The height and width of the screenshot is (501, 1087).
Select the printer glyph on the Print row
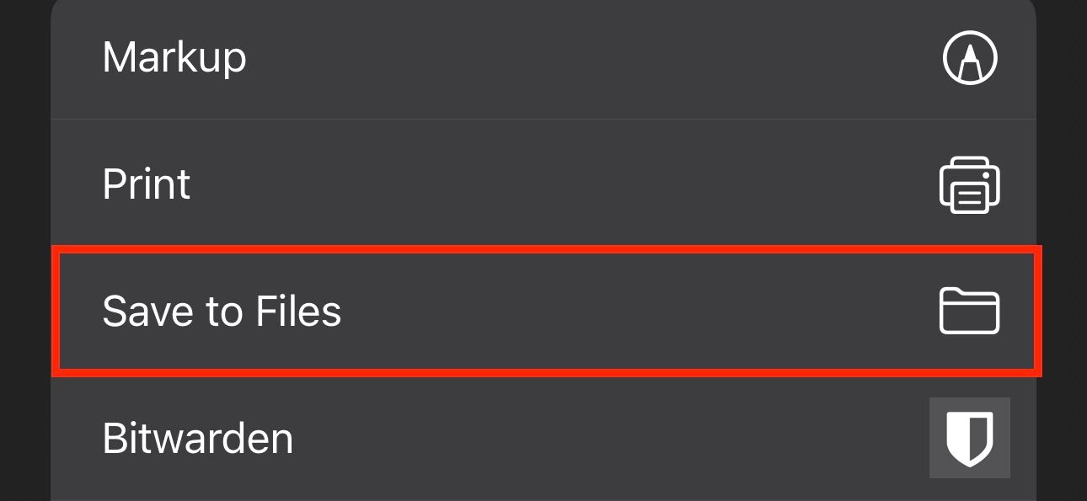970,184
